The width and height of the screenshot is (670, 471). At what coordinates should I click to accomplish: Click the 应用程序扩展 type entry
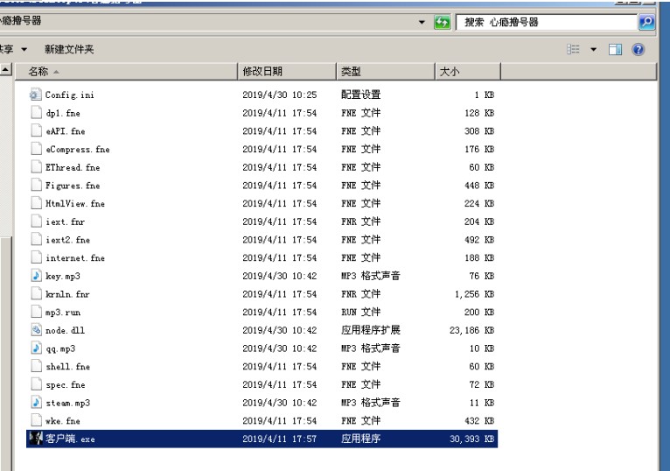click(x=371, y=330)
